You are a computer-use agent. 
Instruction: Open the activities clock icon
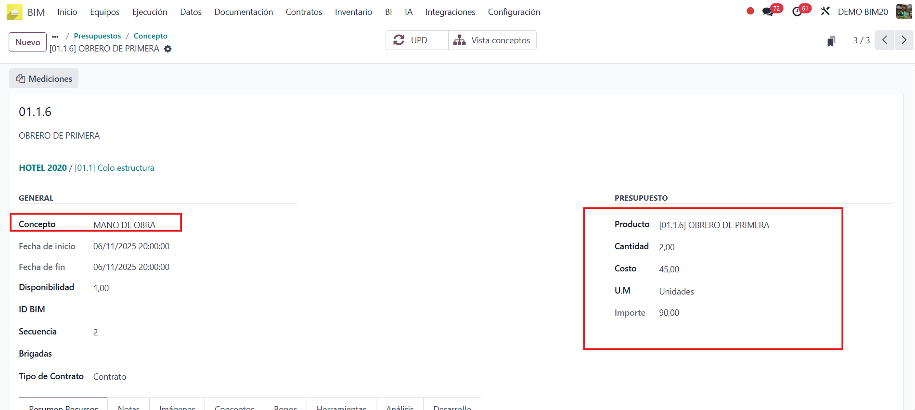(798, 12)
